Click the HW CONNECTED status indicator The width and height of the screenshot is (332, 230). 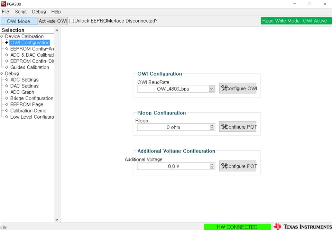tap(237, 227)
